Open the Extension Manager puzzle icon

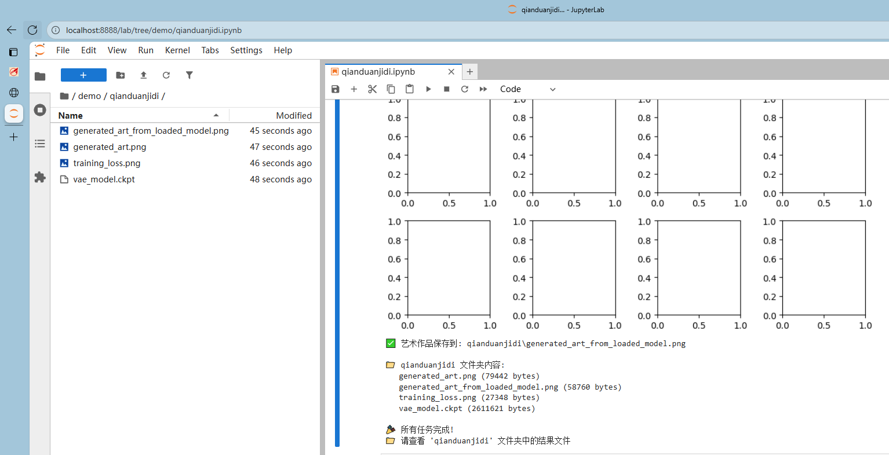click(40, 177)
